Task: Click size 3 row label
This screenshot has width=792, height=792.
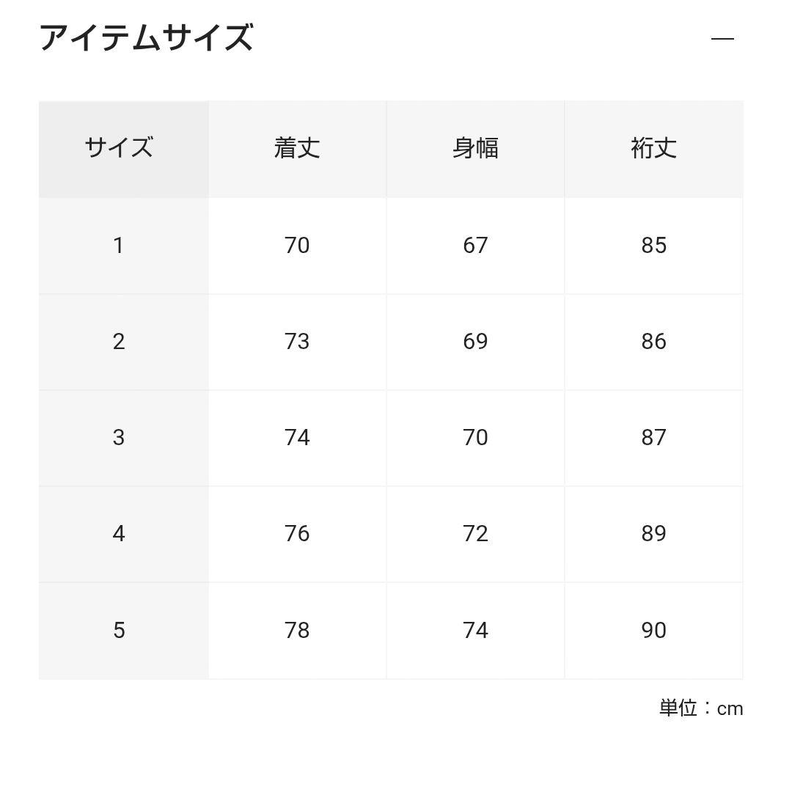Action: 119,438
